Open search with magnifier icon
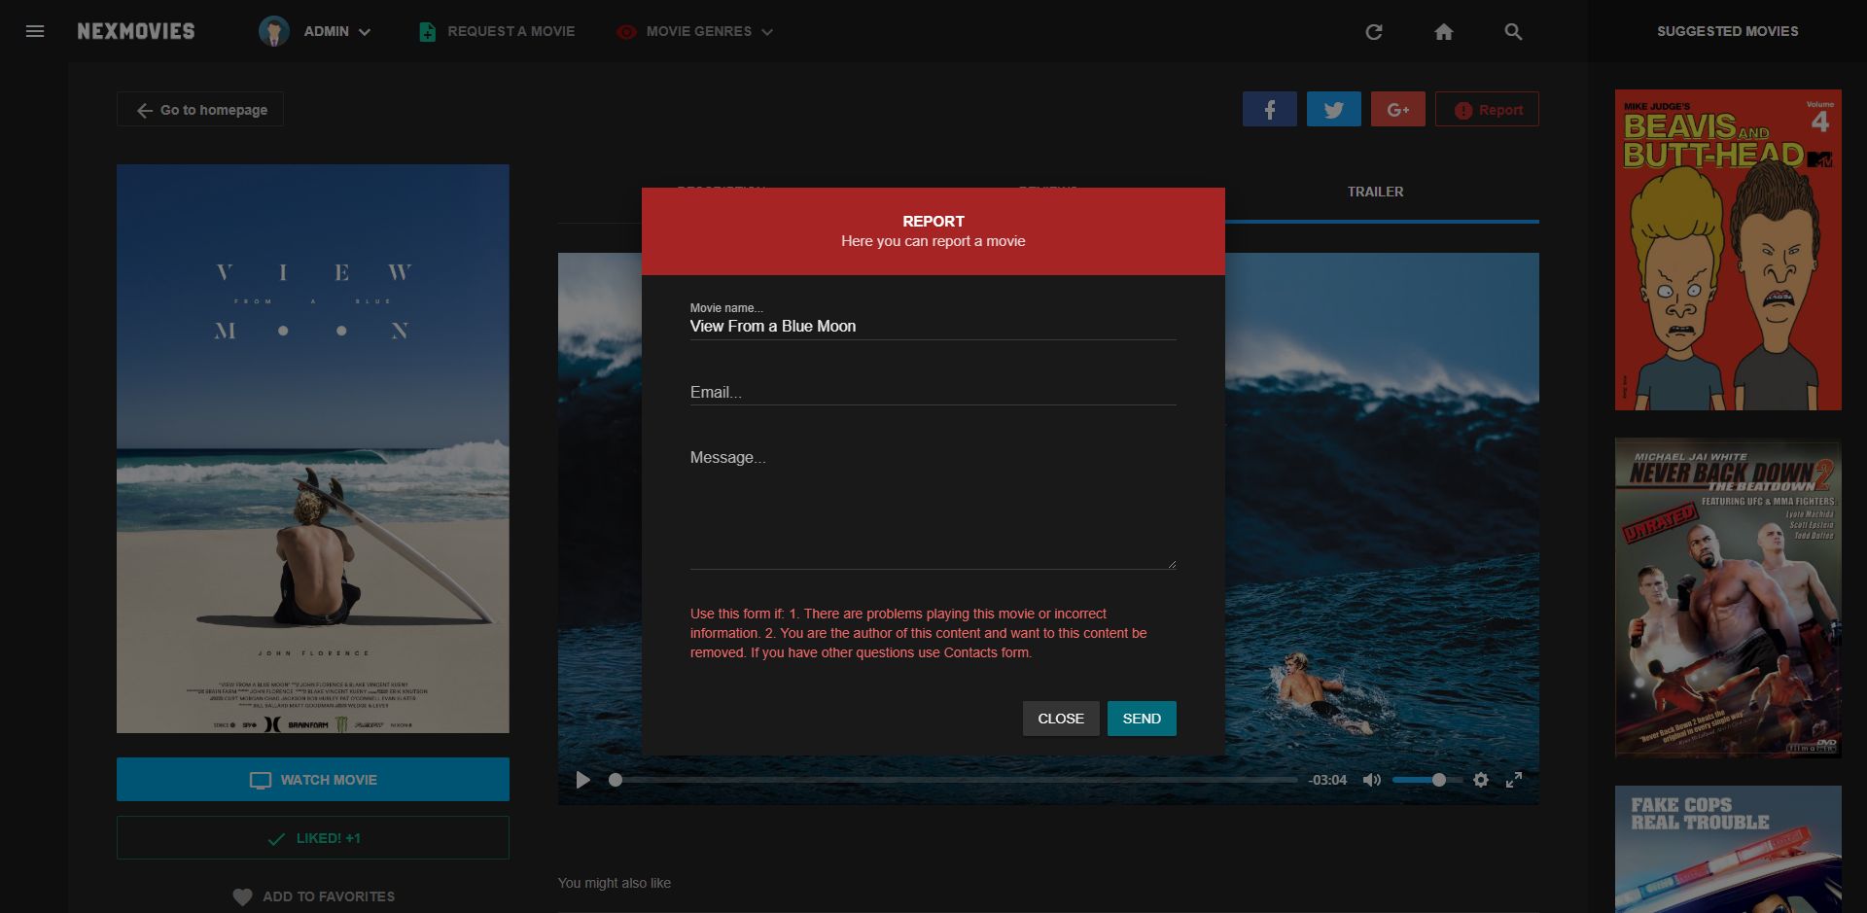 (x=1513, y=32)
